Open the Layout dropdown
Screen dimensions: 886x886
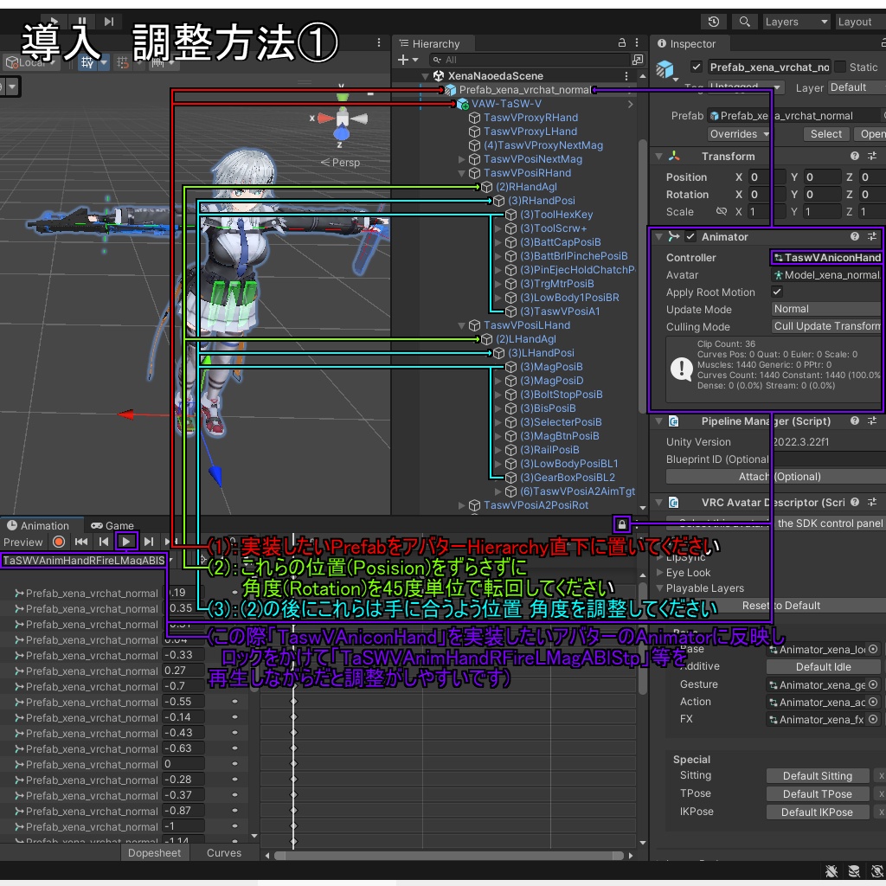(859, 22)
